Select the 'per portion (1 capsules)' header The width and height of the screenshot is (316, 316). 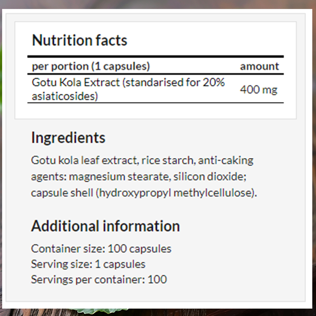[x=91, y=66]
